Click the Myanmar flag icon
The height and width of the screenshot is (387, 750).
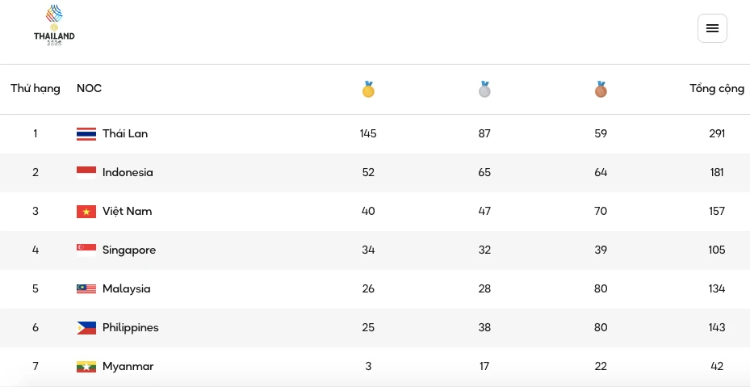click(x=86, y=367)
